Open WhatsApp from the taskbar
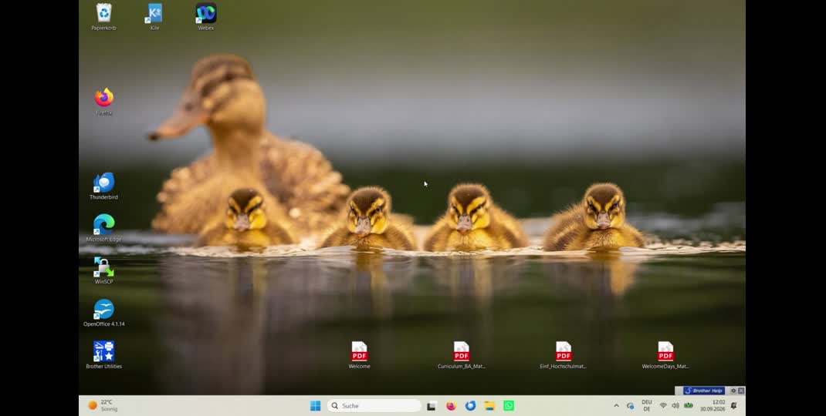This screenshot has height=416, width=826. (x=509, y=405)
